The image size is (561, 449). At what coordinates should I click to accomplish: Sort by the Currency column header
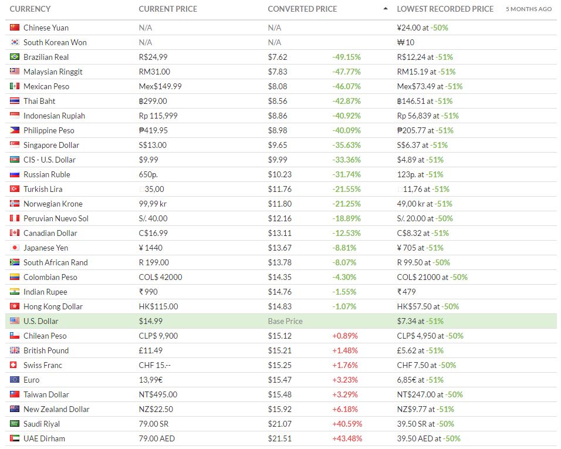(x=30, y=9)
